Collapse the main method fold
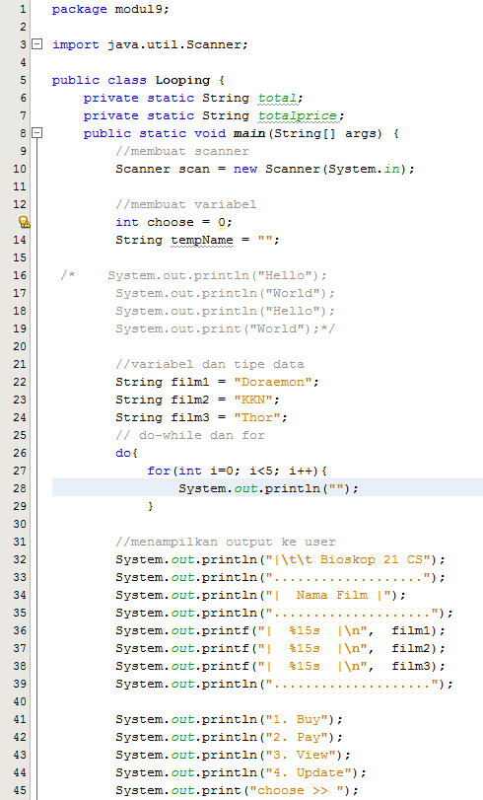Screen dimensions: 483x800 pos(36,133)
